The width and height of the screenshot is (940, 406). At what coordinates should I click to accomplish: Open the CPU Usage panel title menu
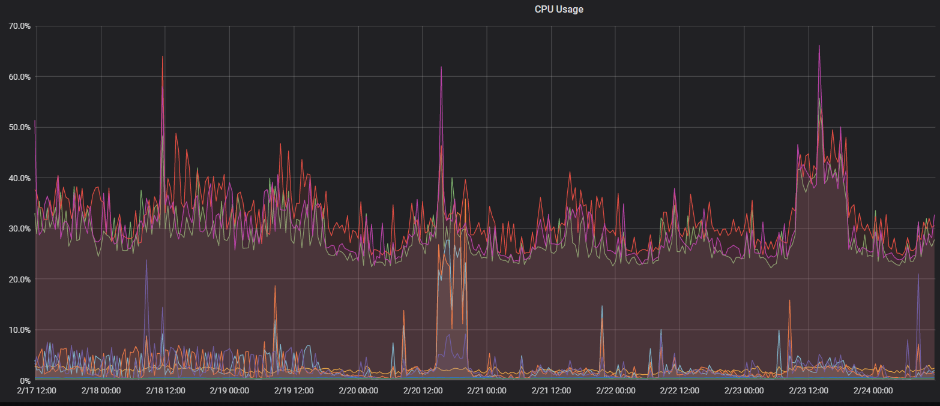pos(559,9)
